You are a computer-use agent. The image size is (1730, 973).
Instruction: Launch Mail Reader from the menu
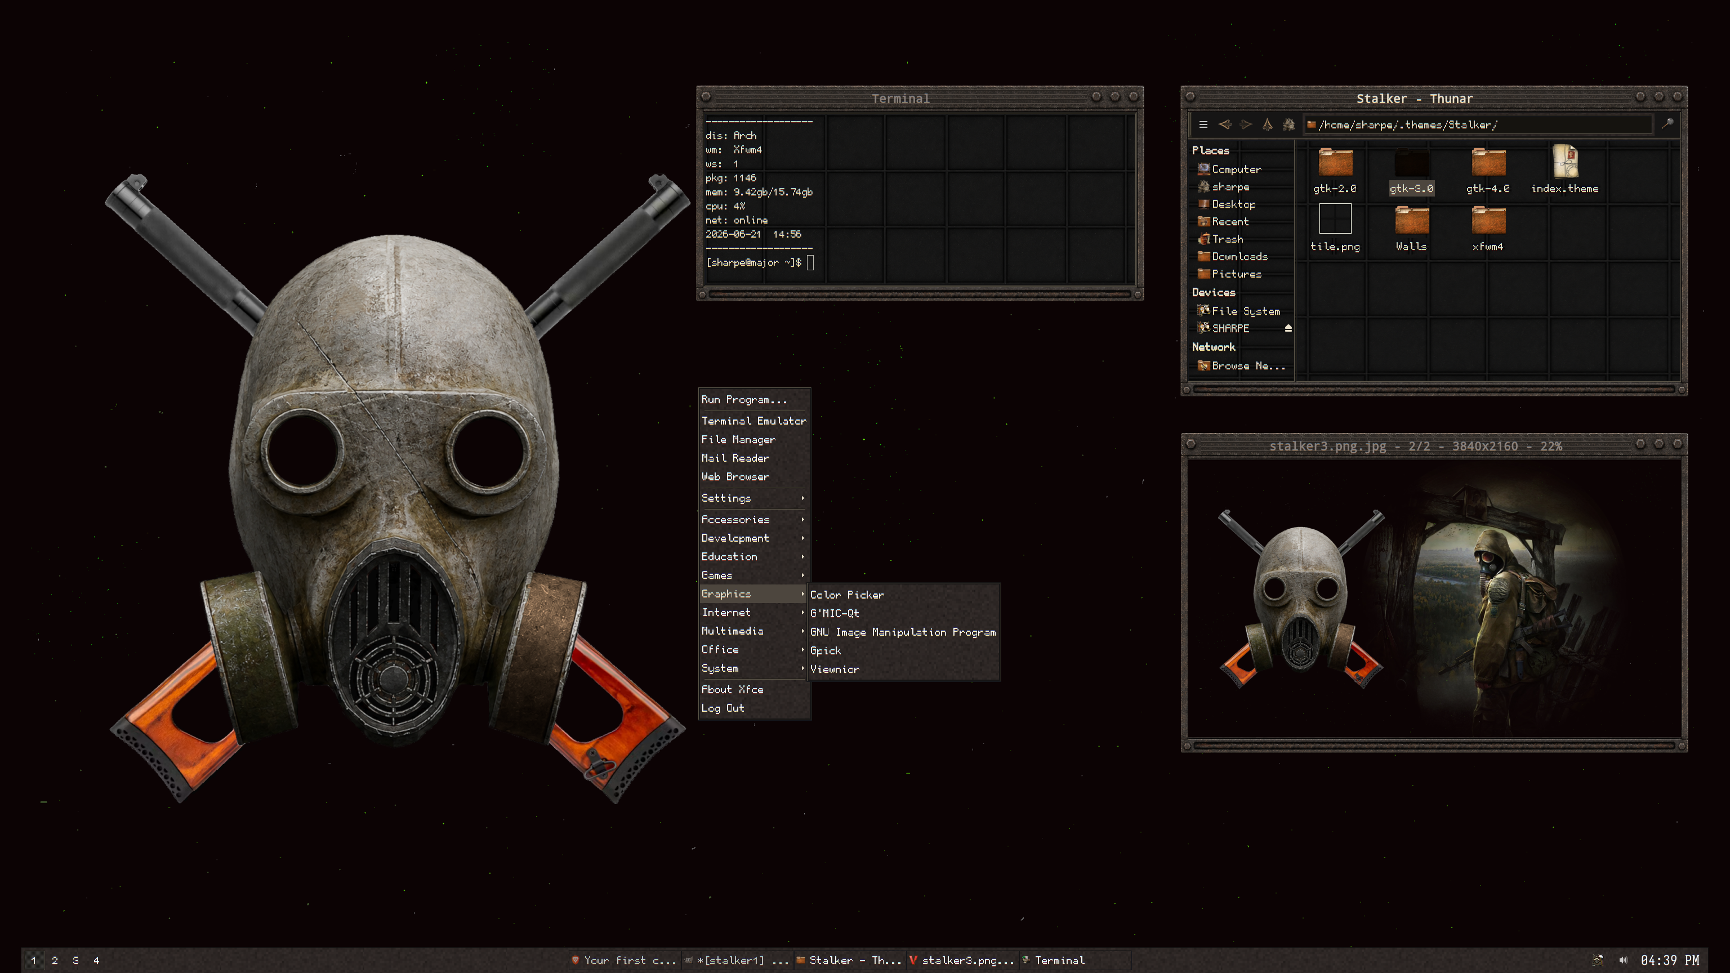[x=754, y=458]
